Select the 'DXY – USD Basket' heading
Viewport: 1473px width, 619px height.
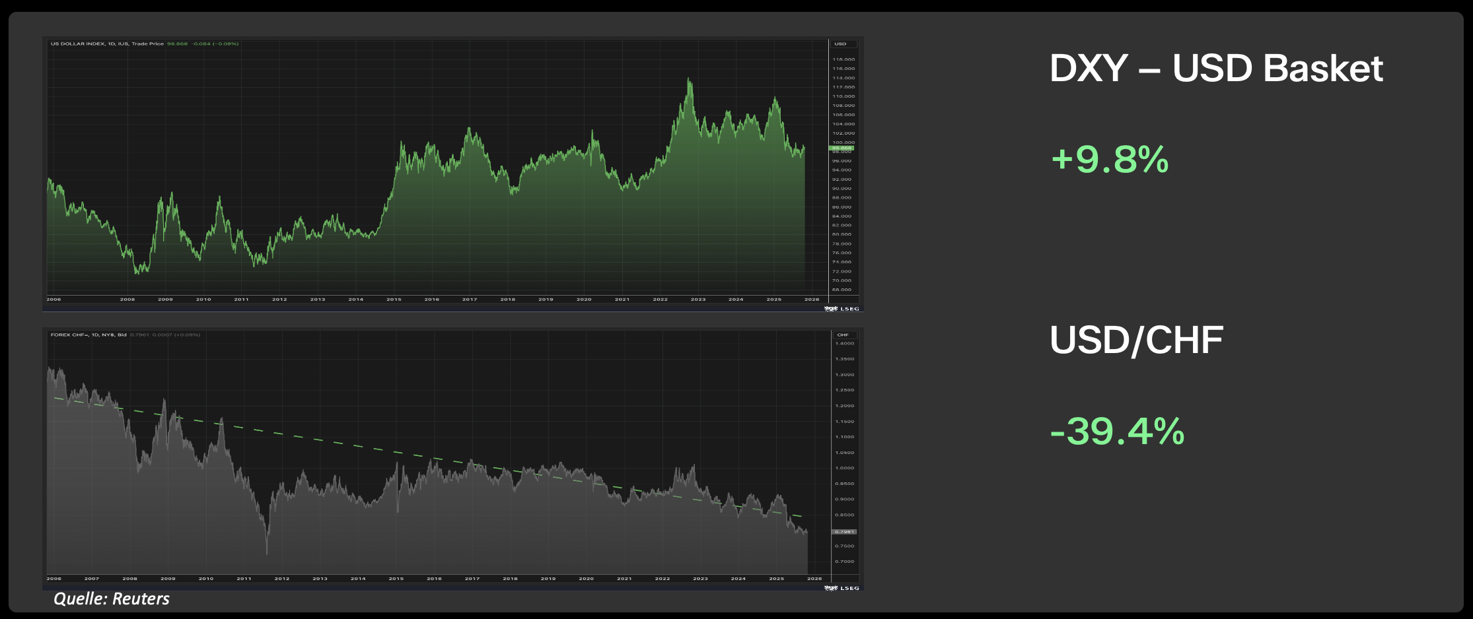(1216, 68)
